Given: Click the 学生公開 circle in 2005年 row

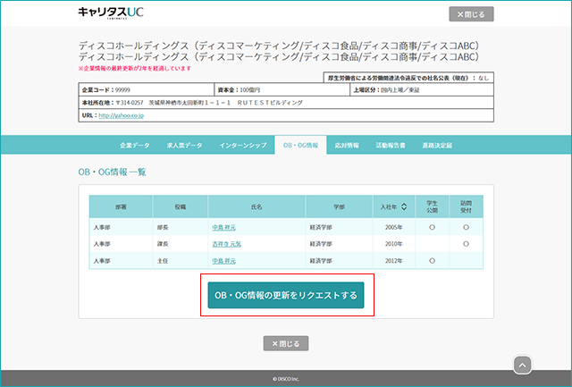Looking at the screenshot, I should (x=433, y=227).
